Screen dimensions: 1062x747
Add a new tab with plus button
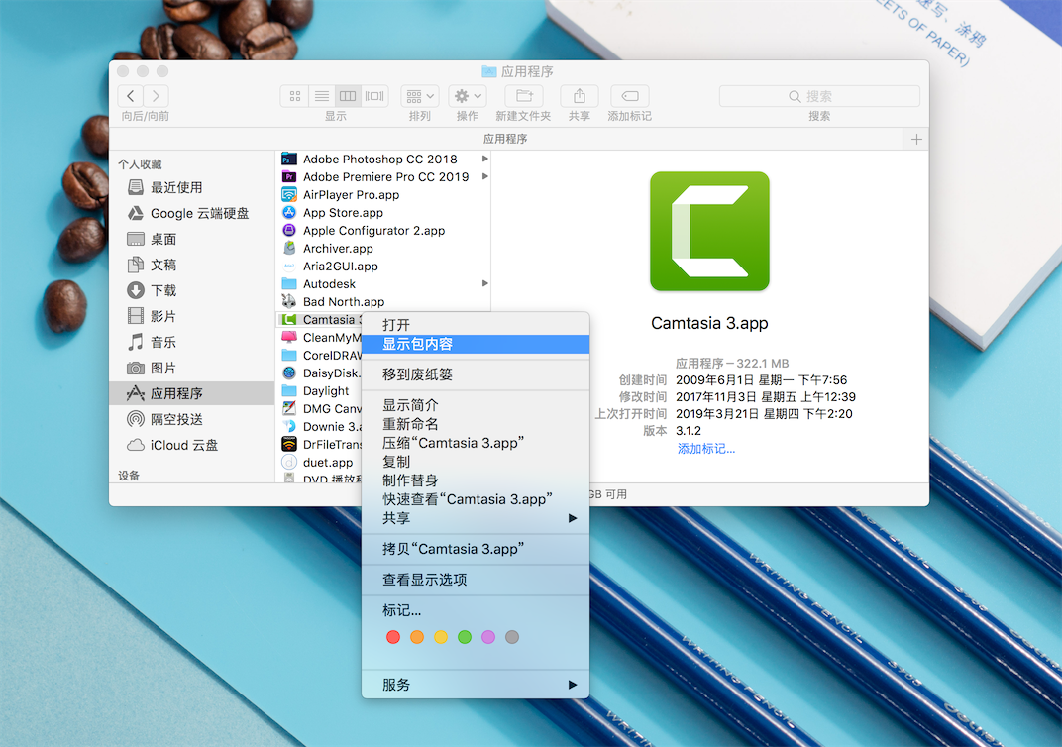[x=916, y=139]
